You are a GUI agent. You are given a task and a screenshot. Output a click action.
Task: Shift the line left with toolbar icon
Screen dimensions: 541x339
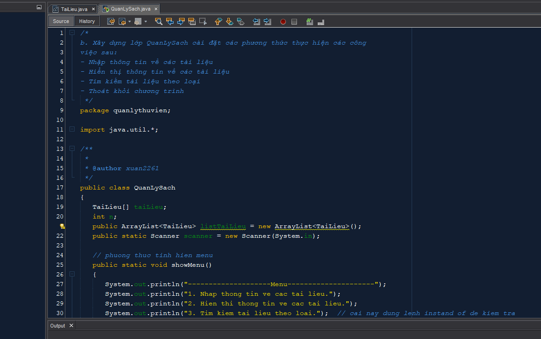coord(256,21)
